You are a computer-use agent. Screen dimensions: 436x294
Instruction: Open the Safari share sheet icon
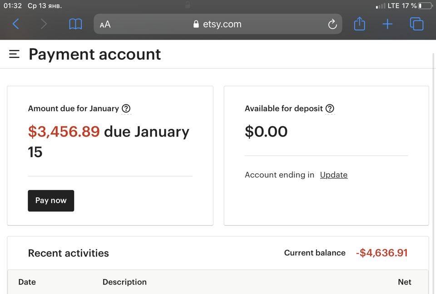coord(360,24)
